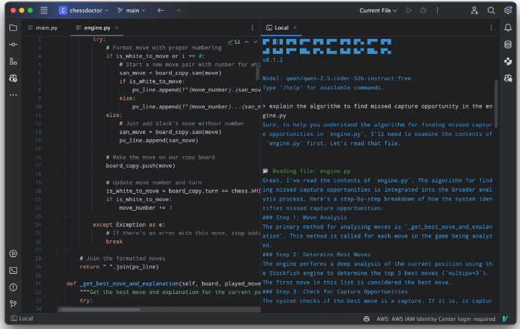Open the main menu hamburger icon
Screen dimensions: 520x329
coord(44,10)
